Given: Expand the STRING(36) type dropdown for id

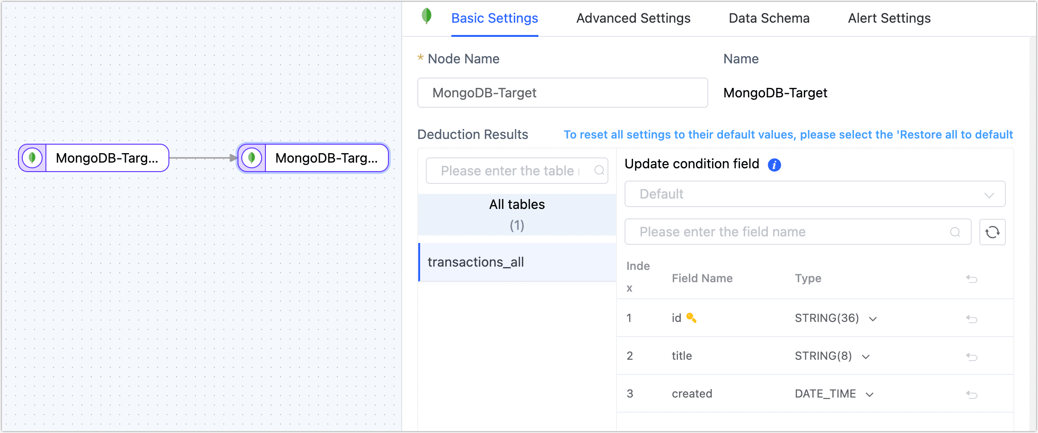Looking at the screenshot, I should [873, 319].
